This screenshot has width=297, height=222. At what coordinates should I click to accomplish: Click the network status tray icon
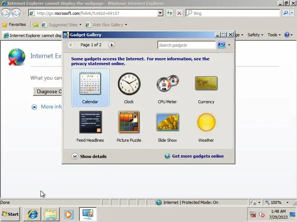pyautogui.click(x=253, y=214)
